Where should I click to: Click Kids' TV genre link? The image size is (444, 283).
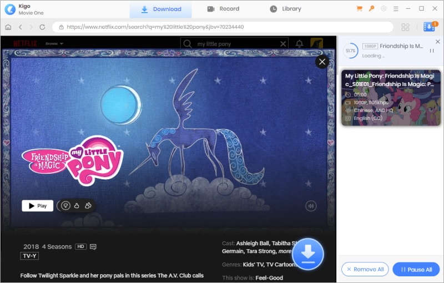[x=253, y=265]
